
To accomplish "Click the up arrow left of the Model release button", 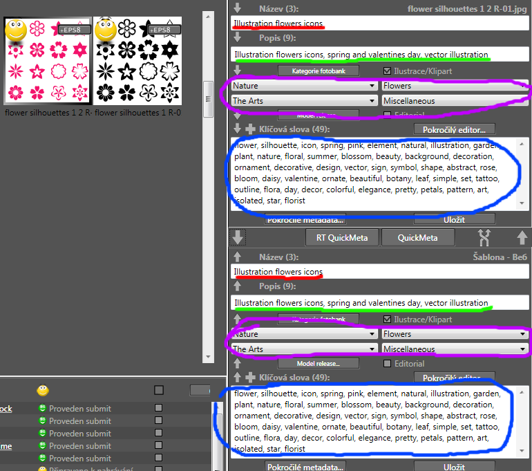I will pos(237,363).
